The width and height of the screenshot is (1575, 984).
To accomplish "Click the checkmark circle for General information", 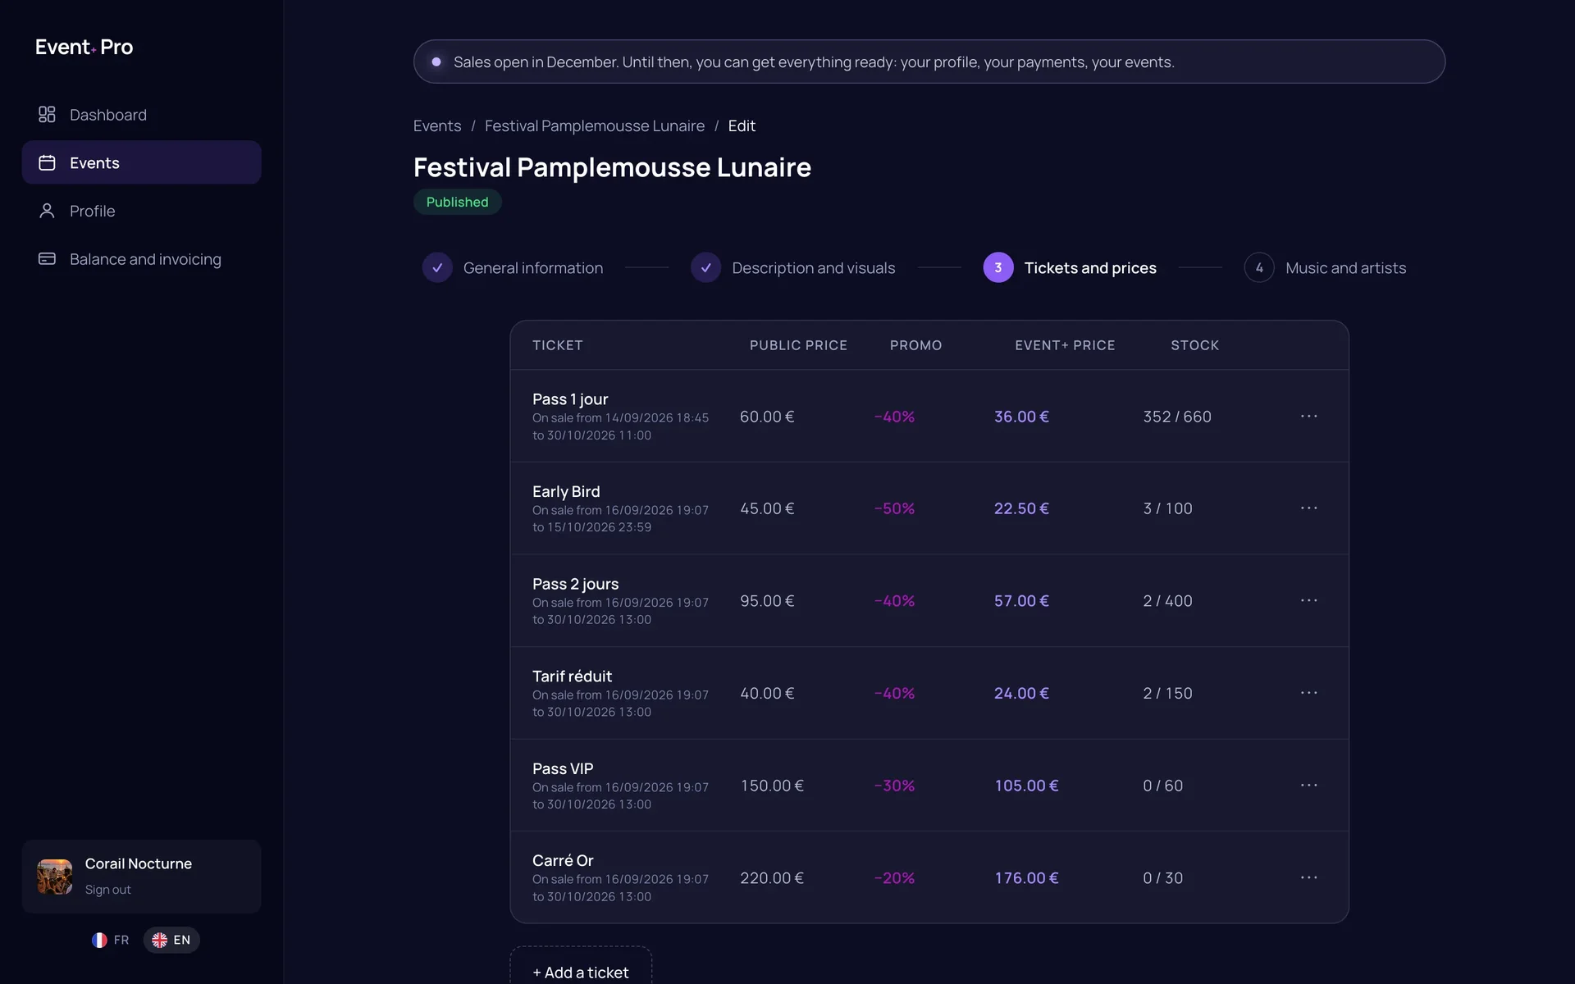I will coord(437,267).
